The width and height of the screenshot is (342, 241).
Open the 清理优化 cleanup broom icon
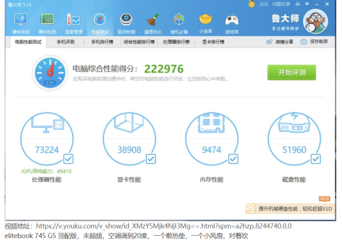pos(152,24)
